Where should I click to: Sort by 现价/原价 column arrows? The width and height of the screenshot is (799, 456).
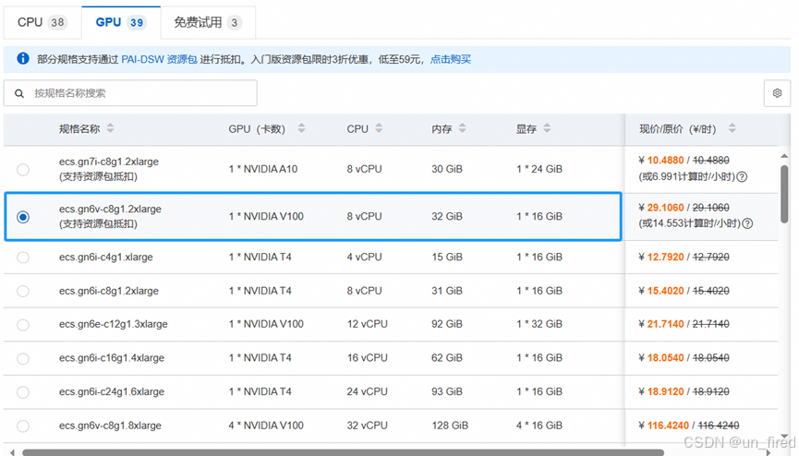click(732, 128)
